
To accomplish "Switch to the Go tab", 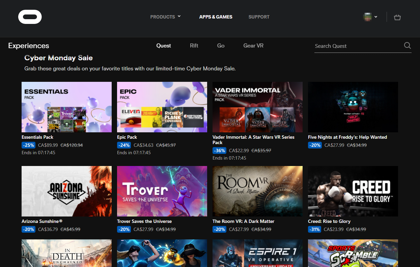I will 221,46.
